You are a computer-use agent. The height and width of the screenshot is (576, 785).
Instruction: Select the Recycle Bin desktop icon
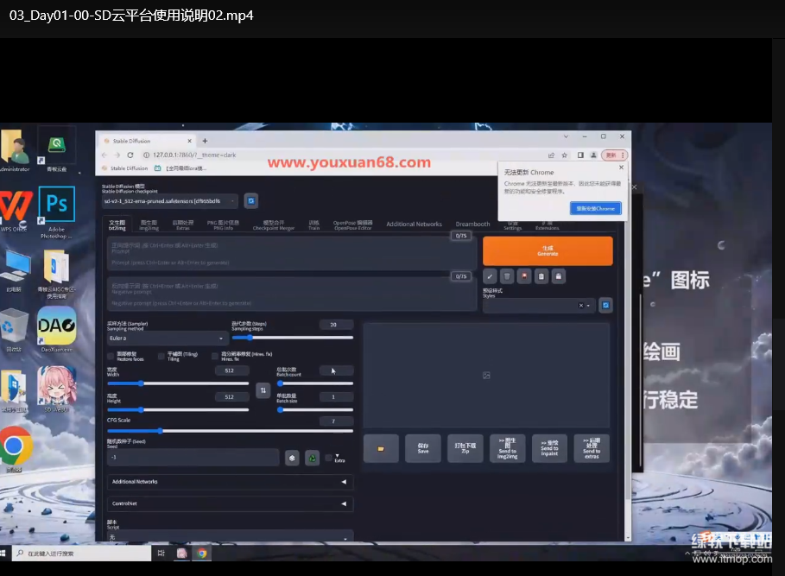click(14, 330)
